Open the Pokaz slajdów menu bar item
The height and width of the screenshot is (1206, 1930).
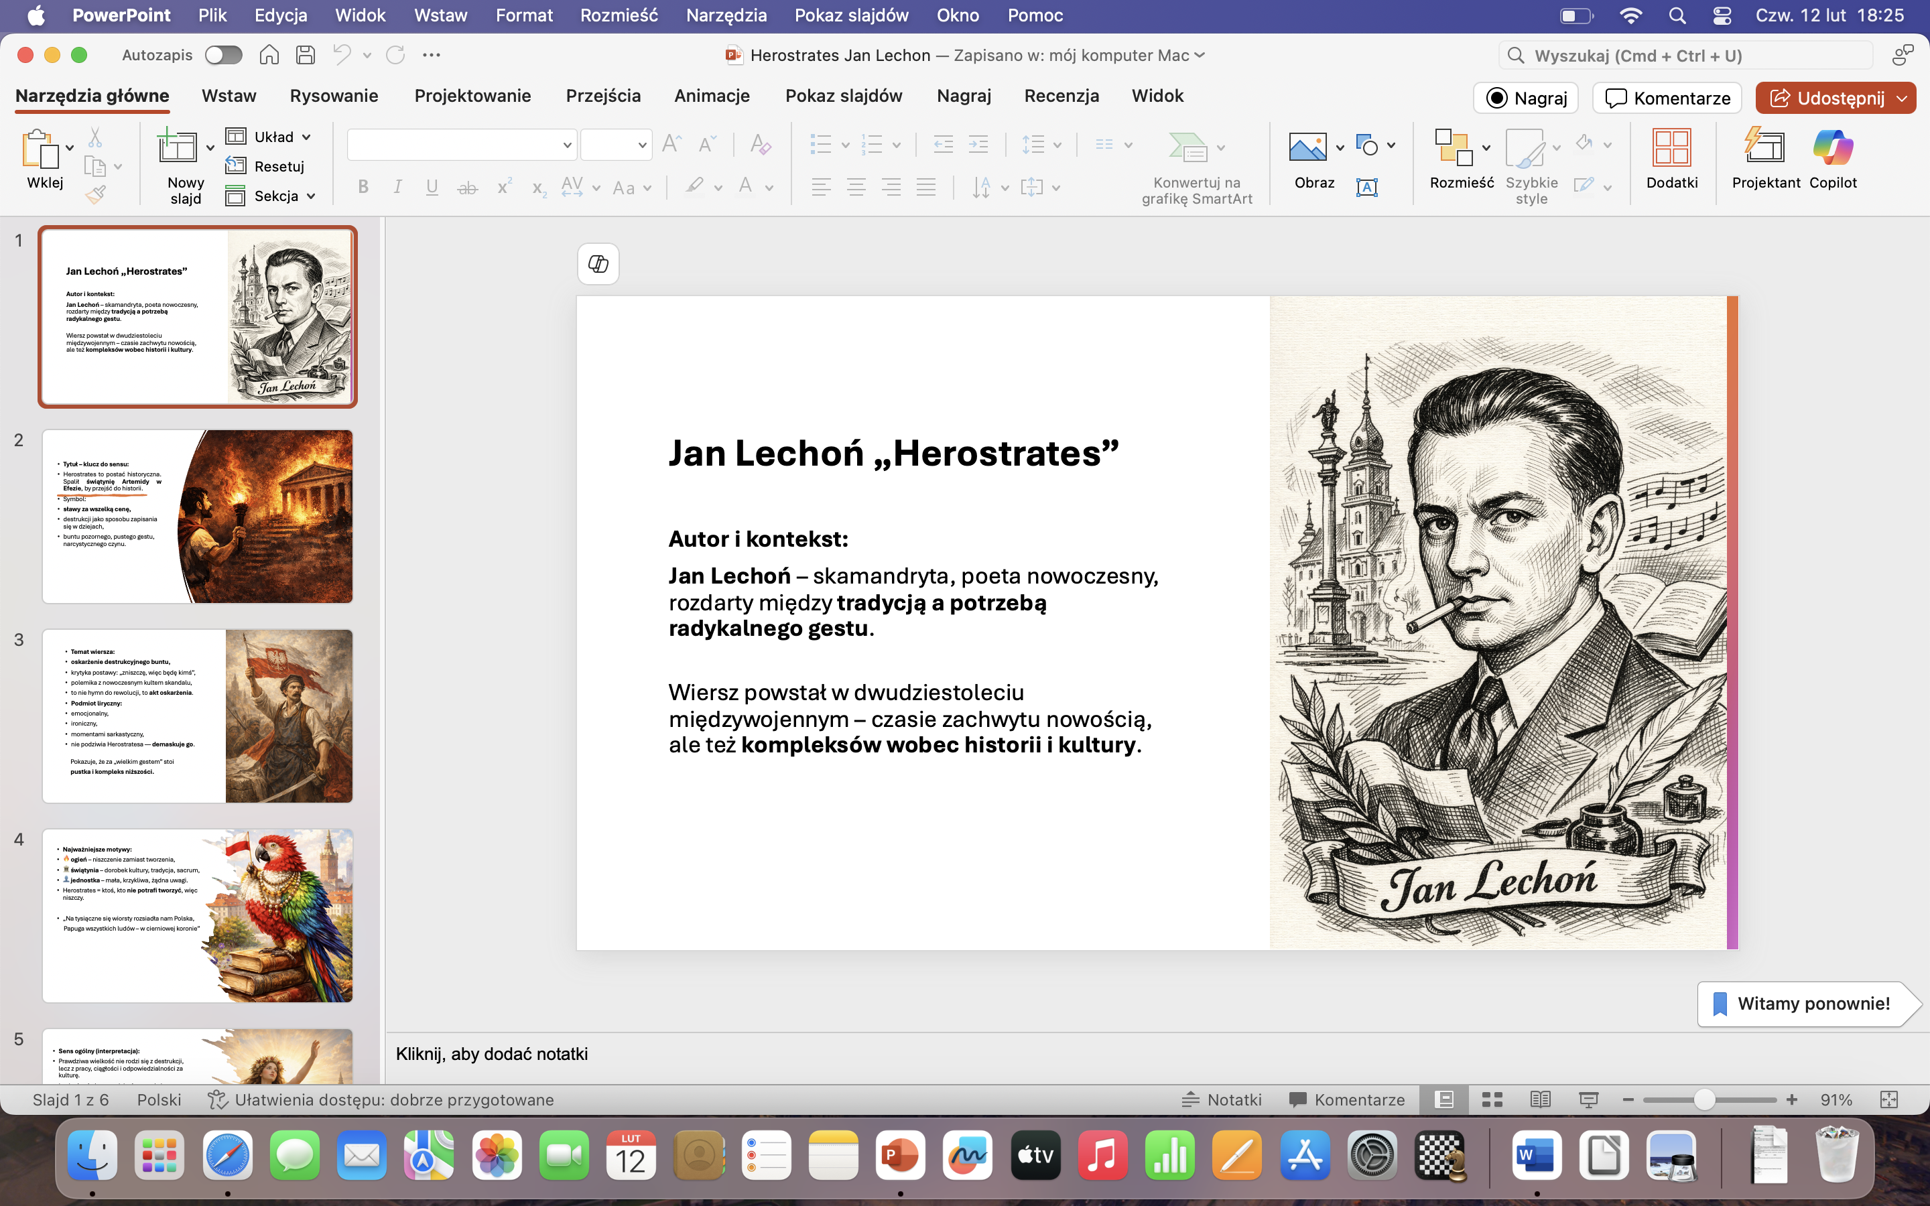(x=851, y=15)
